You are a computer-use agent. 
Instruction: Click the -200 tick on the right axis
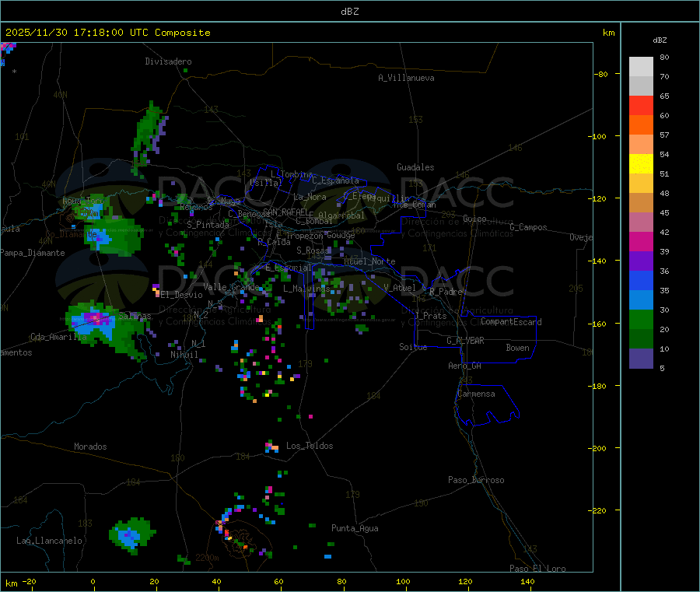point(597,448)
